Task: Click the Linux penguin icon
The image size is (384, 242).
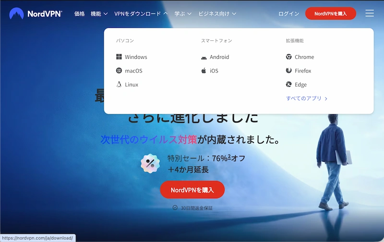Action: point(119,85)
